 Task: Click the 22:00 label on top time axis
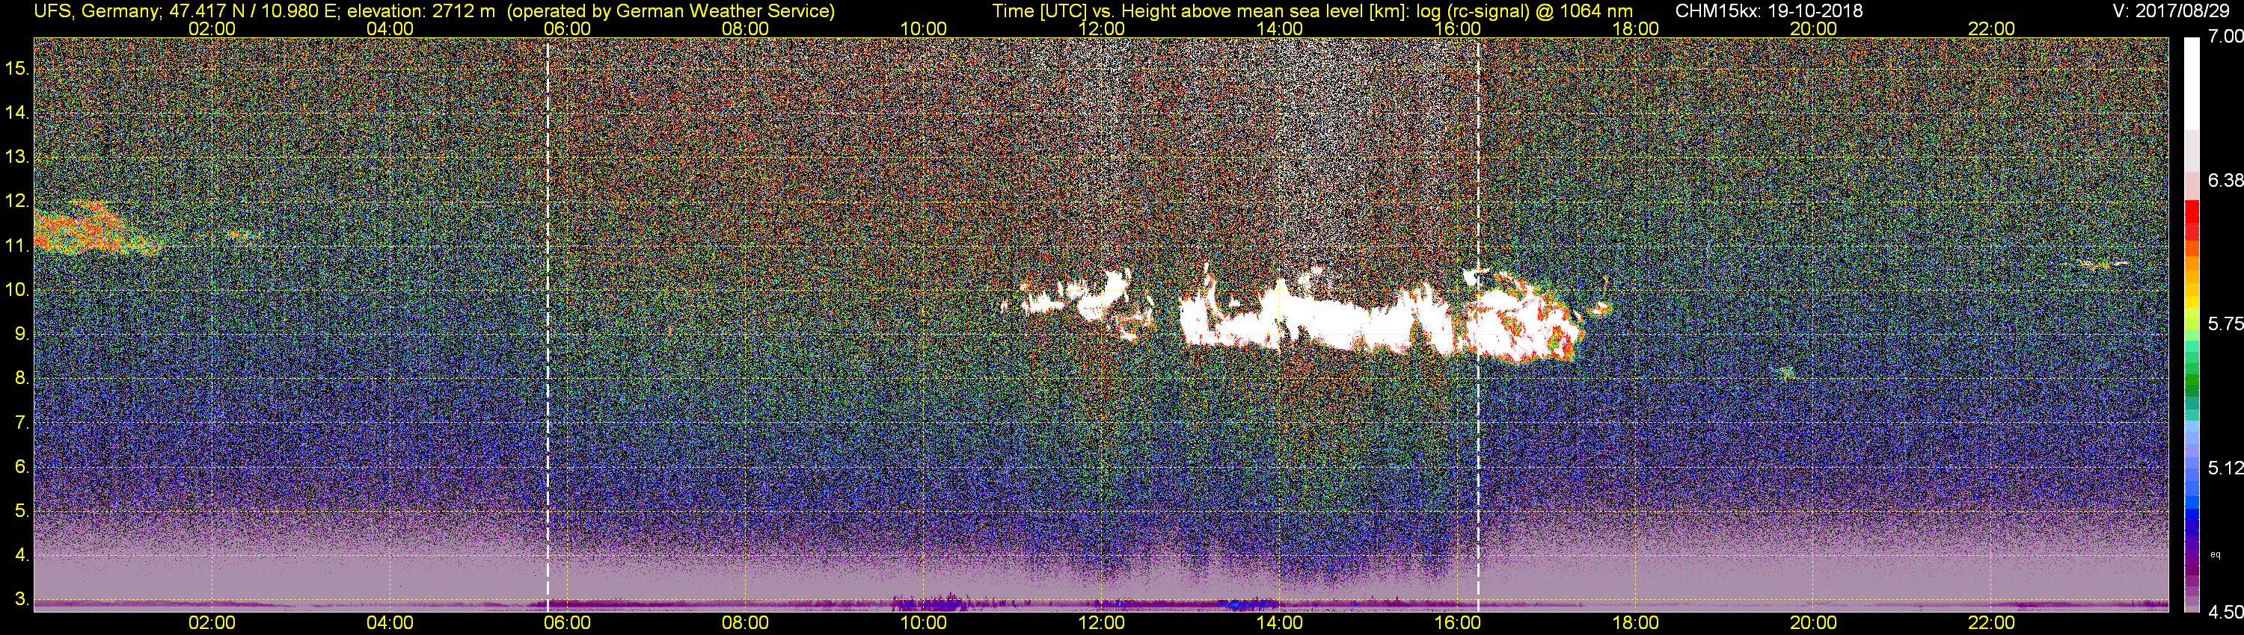(x=1991, y=28)
